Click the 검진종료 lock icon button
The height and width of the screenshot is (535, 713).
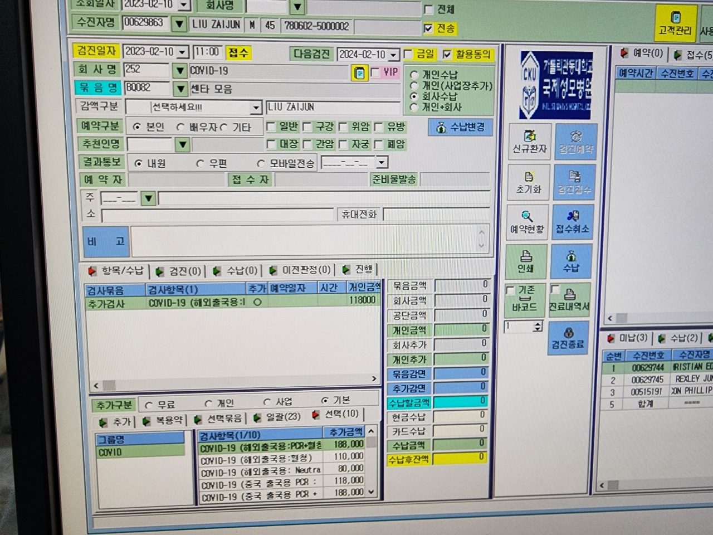click(568, 338)
